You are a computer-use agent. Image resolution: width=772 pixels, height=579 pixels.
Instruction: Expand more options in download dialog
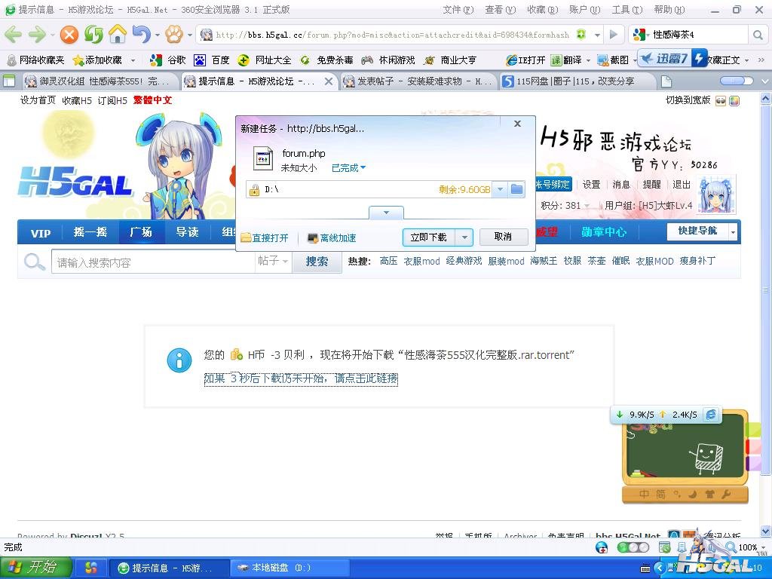point(386,213)
